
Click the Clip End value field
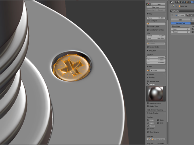tap(156, 38)
